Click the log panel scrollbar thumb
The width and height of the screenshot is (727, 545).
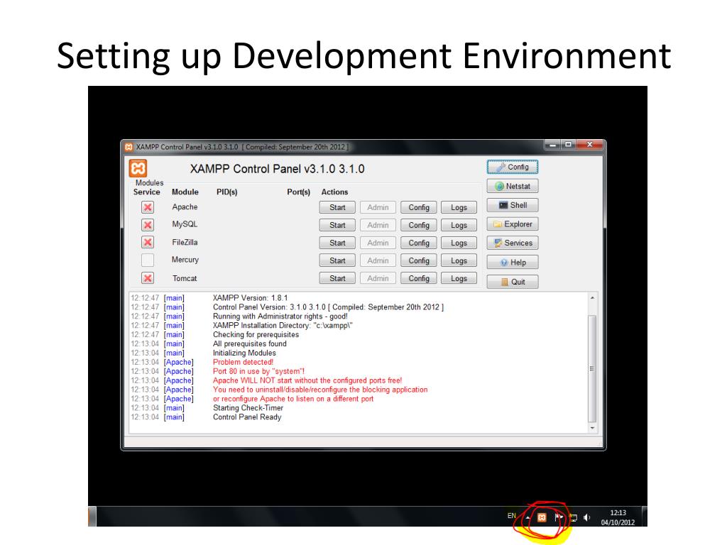[592, 368]
